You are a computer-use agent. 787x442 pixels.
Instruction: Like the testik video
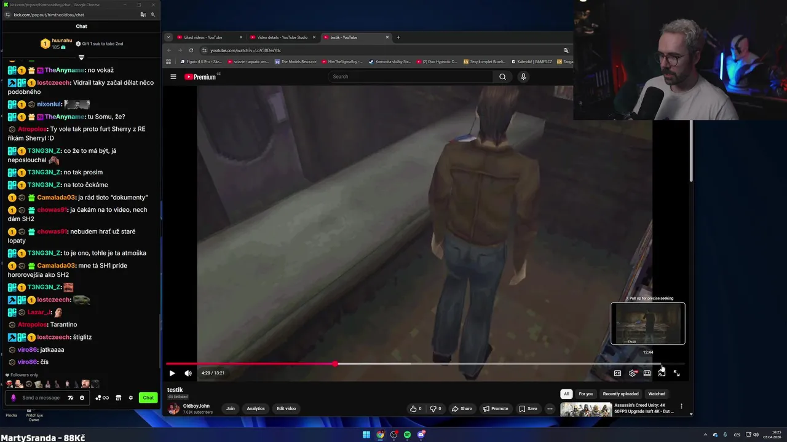(416, 408)
